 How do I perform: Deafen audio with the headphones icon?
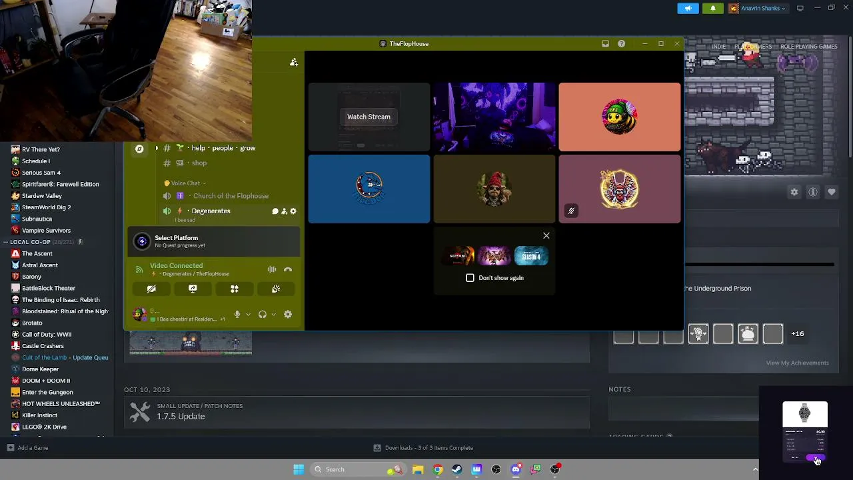point(263,314)
